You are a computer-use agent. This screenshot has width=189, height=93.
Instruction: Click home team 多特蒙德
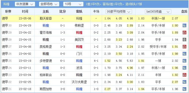(x=46, y=61)
